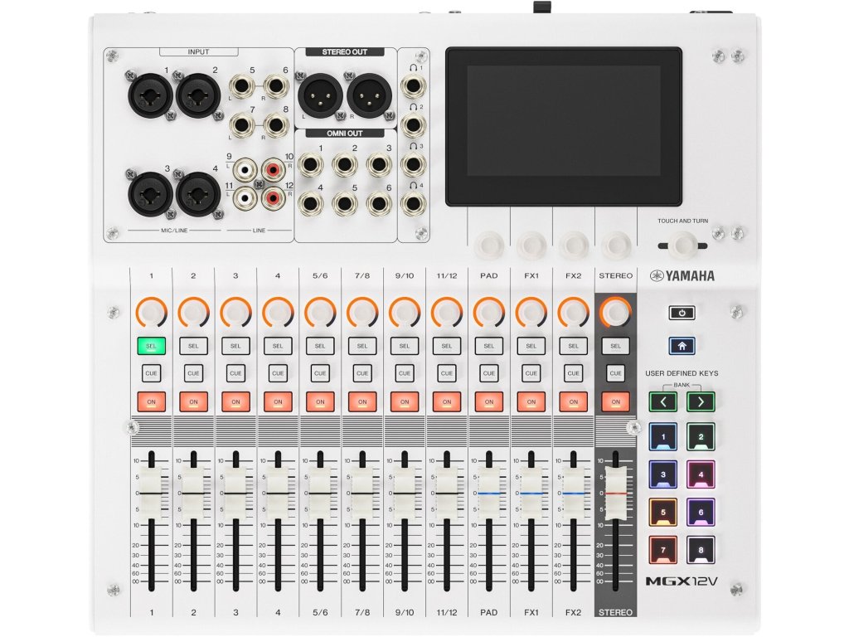849x637 pixels.
Task: Click the OMNI OUT label
Action: pos(345,134)
